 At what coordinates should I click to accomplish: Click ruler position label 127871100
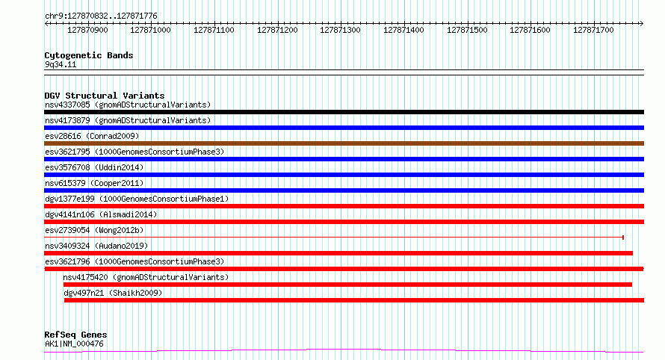click(214, 30)
